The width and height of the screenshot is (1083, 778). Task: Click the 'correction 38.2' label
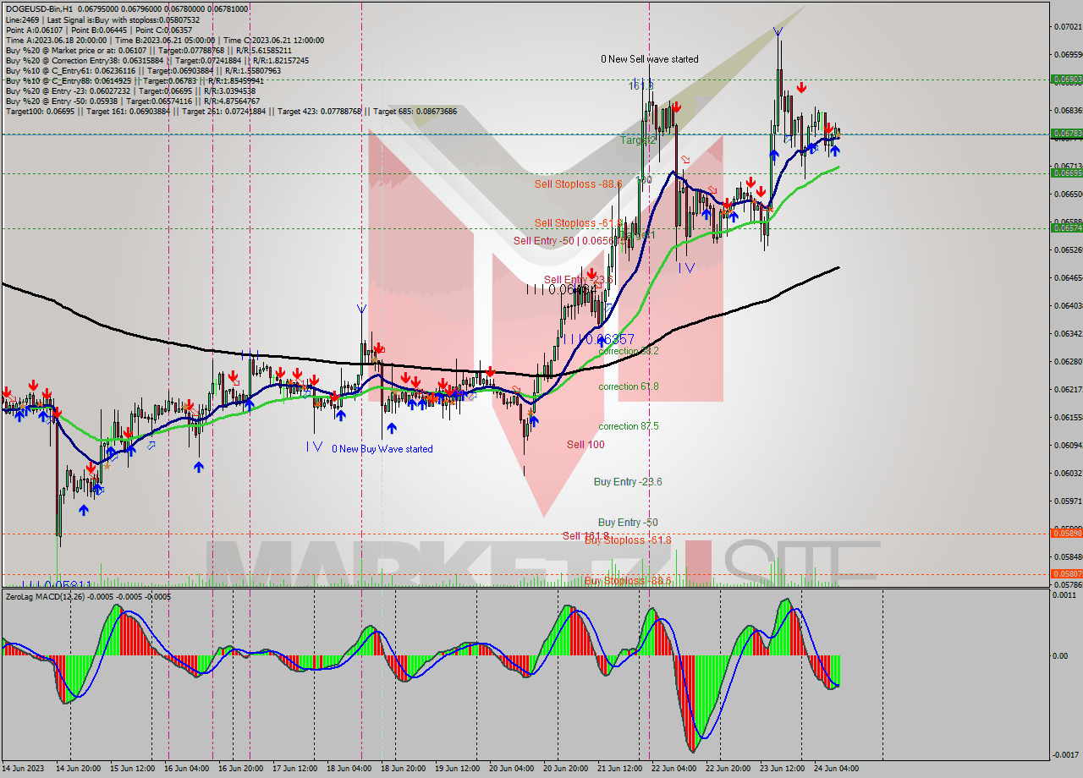coord(628,350)
